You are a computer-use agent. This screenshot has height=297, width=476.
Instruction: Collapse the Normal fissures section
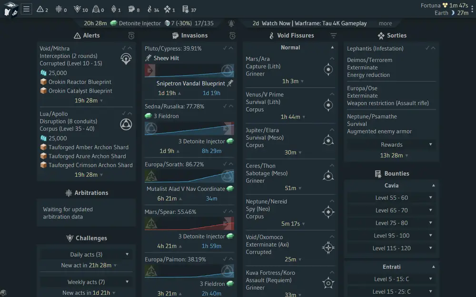[x=332, y=48]
